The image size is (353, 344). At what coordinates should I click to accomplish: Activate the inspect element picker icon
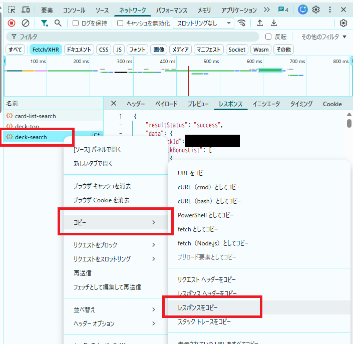(x=12, y=10)
